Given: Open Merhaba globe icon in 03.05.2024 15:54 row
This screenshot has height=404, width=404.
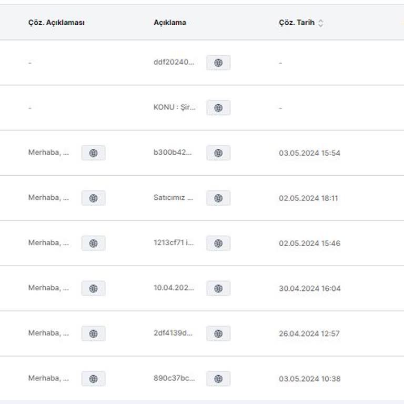Looking at the screenshot, I should [93, 154].
